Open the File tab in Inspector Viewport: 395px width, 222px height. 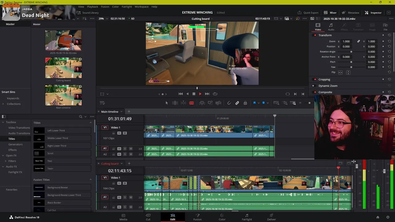[385, 27]
